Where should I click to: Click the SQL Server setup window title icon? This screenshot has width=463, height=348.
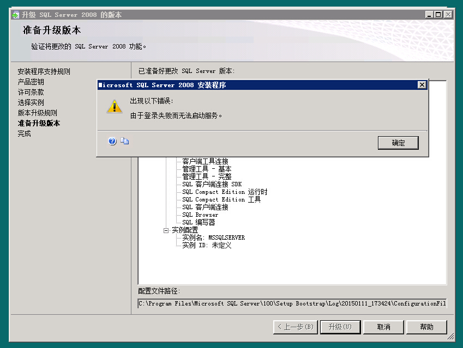[x=16, y=15]
